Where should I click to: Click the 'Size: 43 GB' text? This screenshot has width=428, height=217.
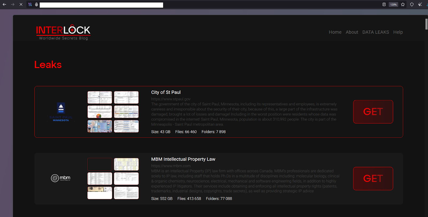(x=161, y=132)
